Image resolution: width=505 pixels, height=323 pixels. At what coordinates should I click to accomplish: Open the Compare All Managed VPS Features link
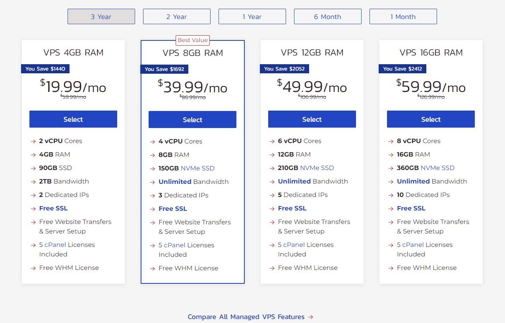(246, 317)
